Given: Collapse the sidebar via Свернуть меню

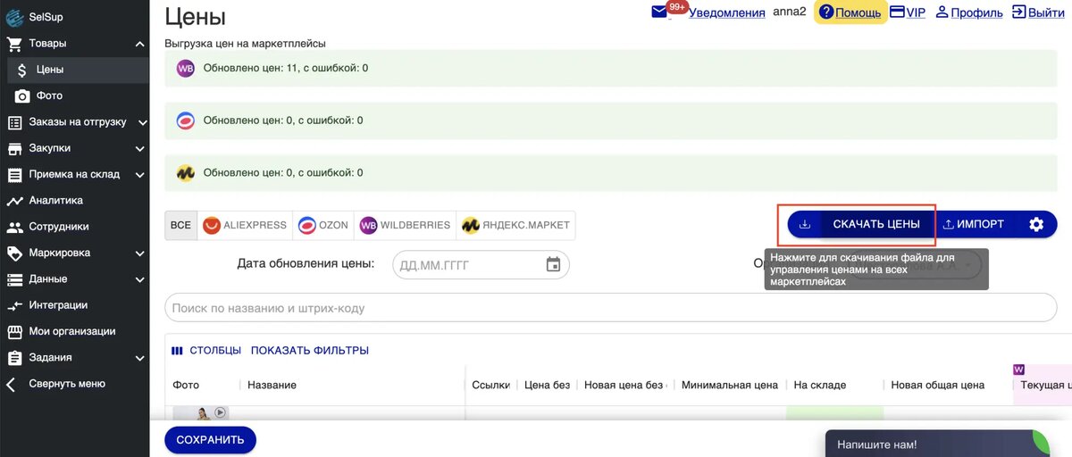Looking at the screenshot, I should (x=56, y=384).
